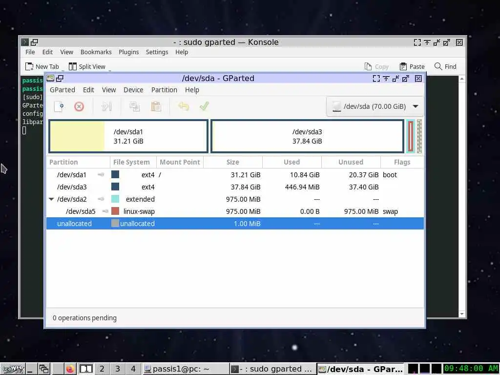Click Konsole scrollbar up arrow
500x375 pixels.
pos(462,79)
